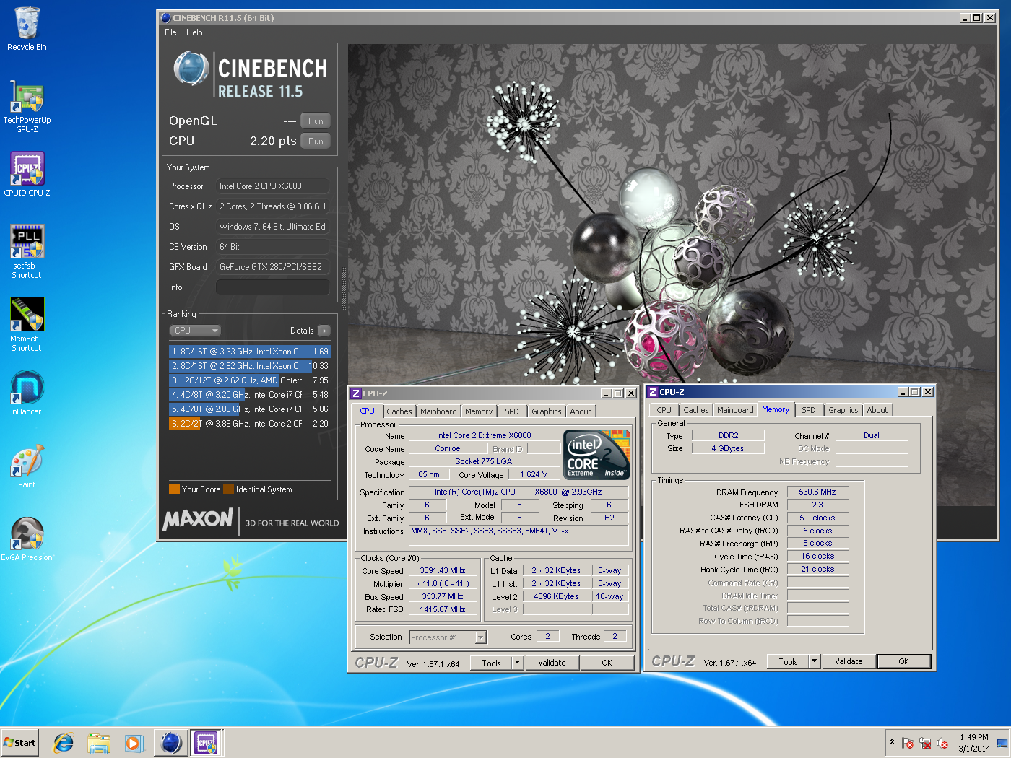
Task: Select the MemSet shortcut icon
Action: click(27, 324)
